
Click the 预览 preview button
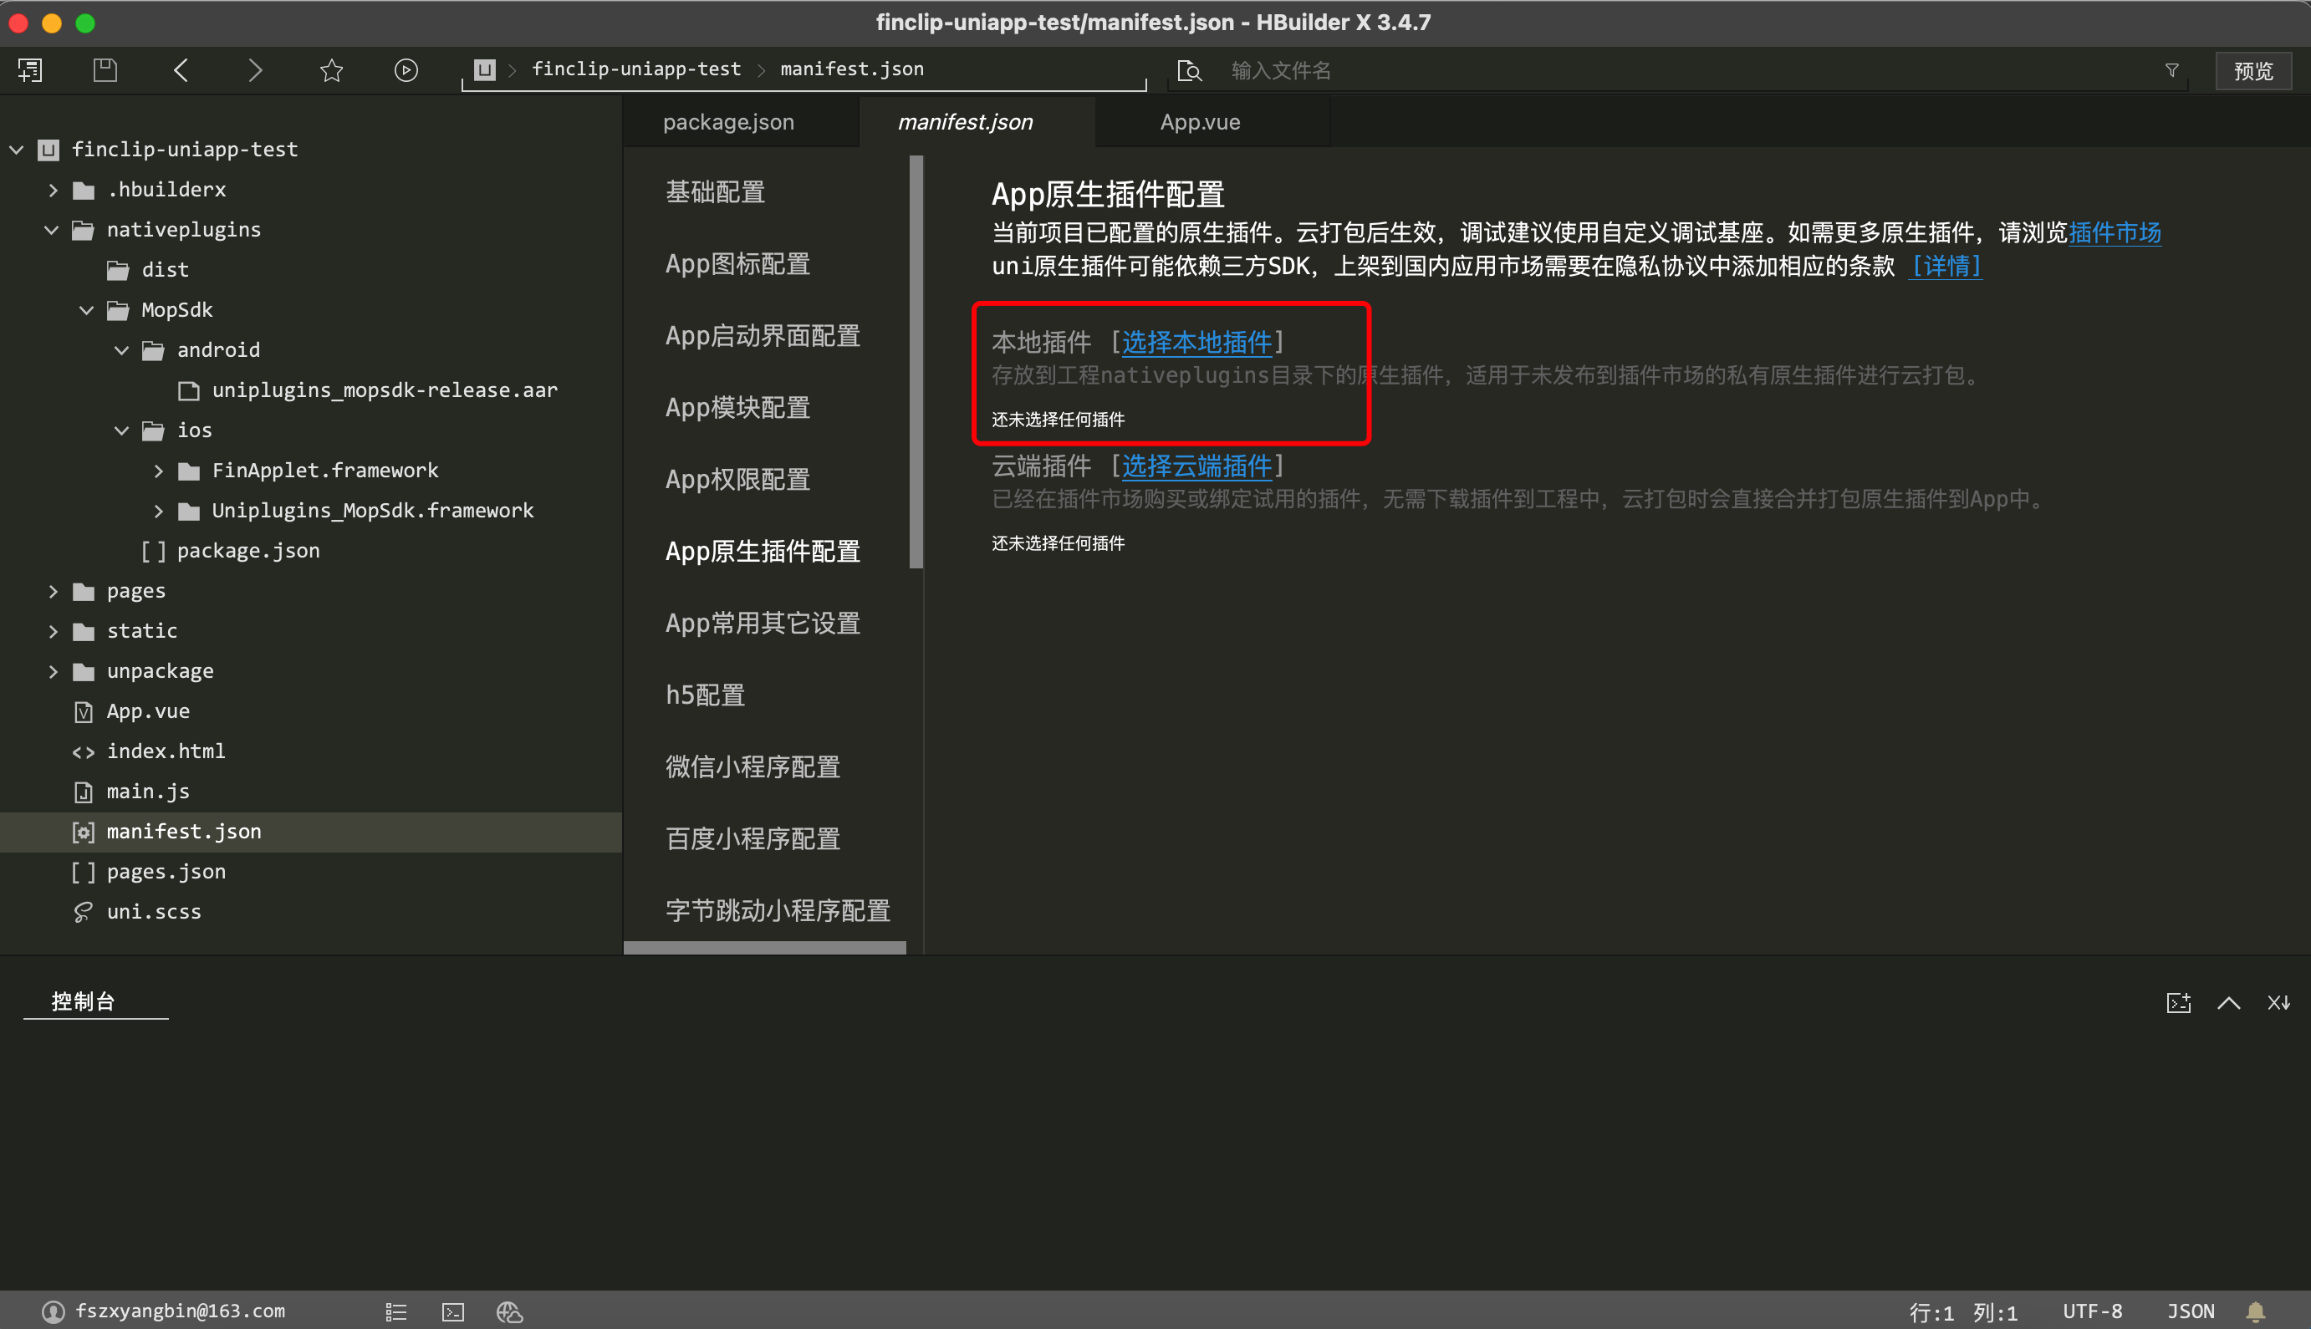point(2252,71)
